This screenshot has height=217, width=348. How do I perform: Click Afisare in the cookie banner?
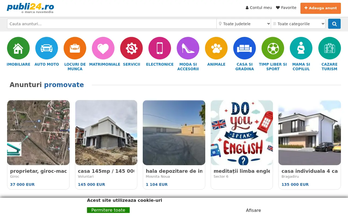(253, 210)
